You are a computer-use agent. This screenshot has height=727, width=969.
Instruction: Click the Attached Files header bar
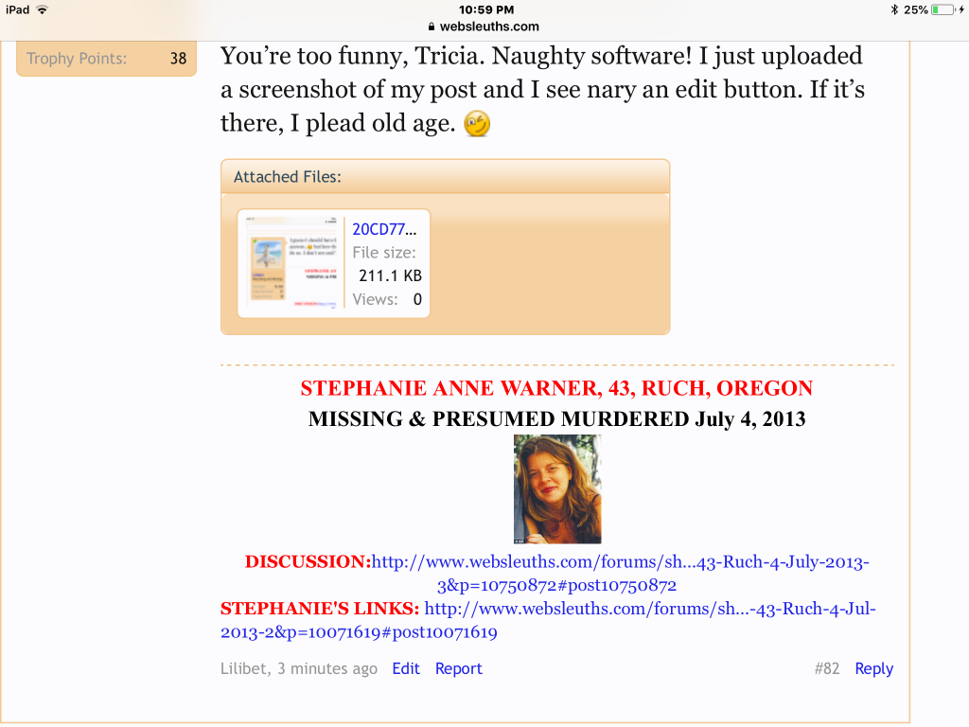pyautogui.click(x=445, y=177)
